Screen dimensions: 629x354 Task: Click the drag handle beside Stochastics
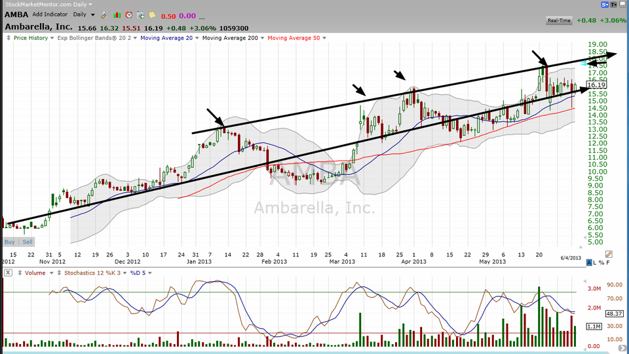(60, 273)
